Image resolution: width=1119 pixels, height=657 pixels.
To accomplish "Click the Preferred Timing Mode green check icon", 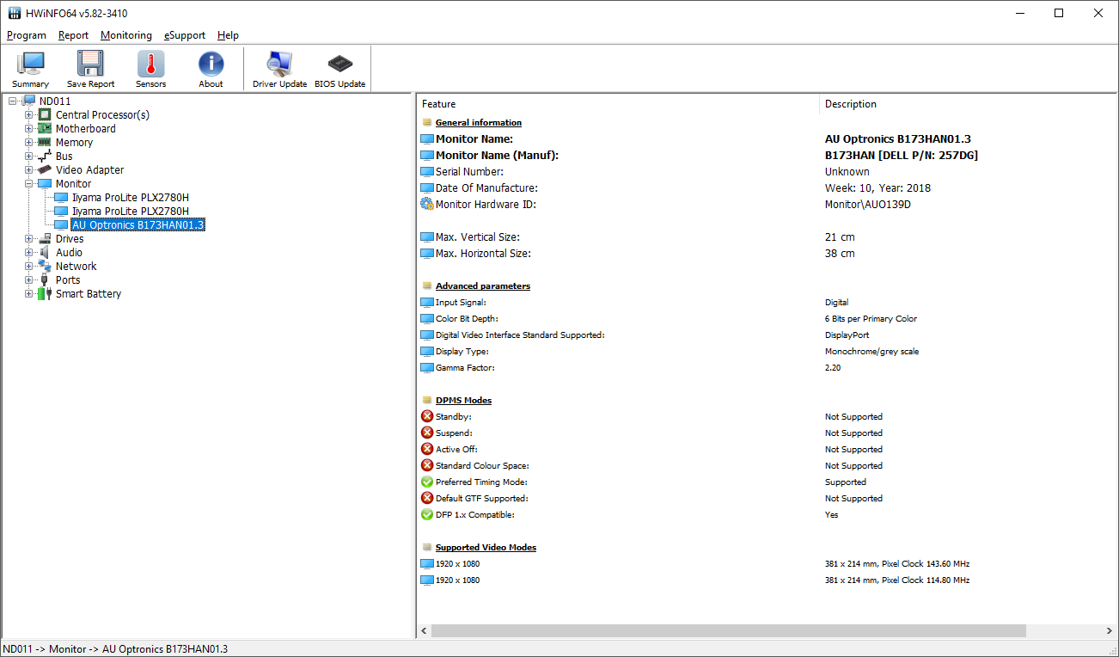I will click(427, 482).
